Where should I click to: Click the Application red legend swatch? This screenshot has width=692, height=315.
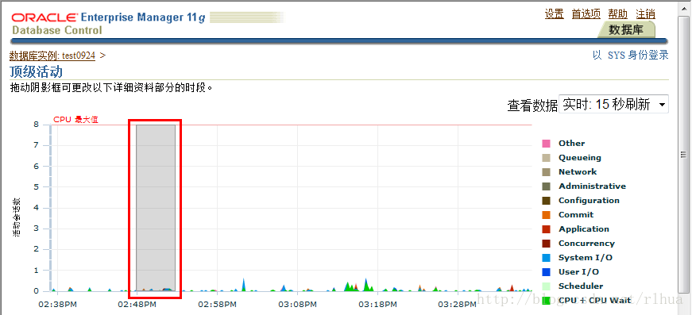(546, 229)
